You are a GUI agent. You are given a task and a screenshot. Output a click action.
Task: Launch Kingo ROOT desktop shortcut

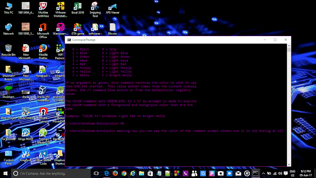click(26, 134)
